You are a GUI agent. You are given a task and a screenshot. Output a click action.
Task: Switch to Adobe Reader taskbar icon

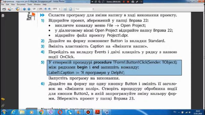[x=97, y=112]
